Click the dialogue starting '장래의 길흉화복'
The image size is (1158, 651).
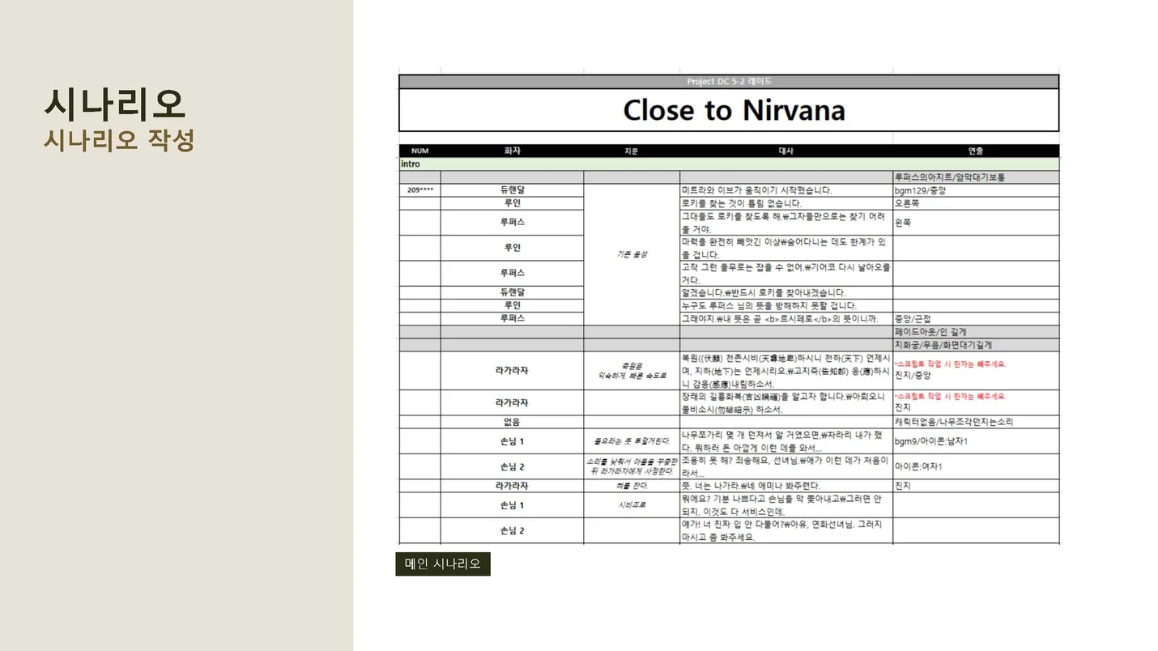pos(785,403)
